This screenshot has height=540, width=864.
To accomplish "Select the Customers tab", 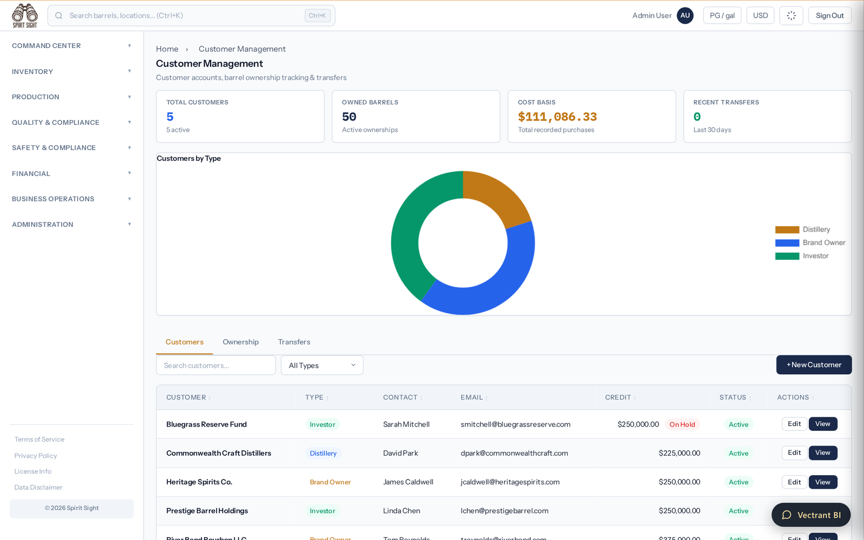I will click(x=185, y=342).
